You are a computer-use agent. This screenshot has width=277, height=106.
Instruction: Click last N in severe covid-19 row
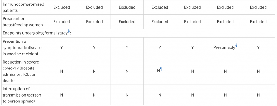[x=258, y=71]
